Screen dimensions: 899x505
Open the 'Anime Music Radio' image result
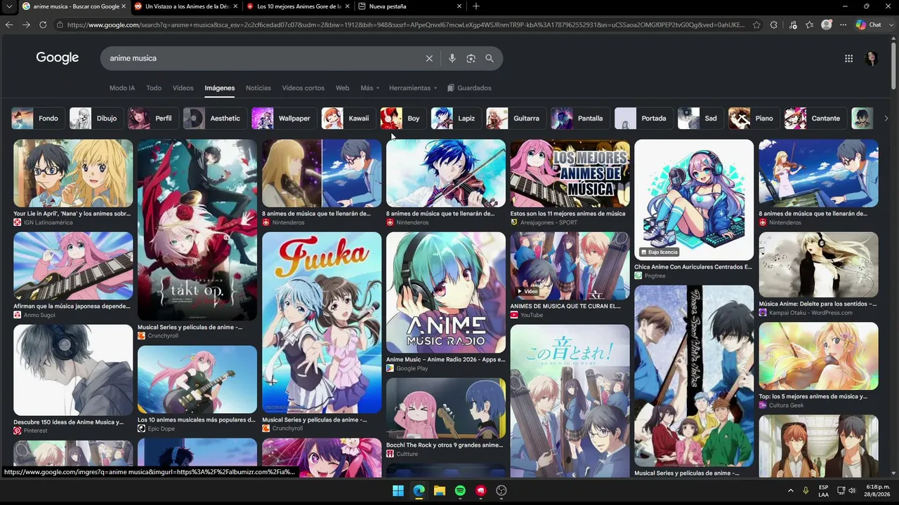point(446,292)
